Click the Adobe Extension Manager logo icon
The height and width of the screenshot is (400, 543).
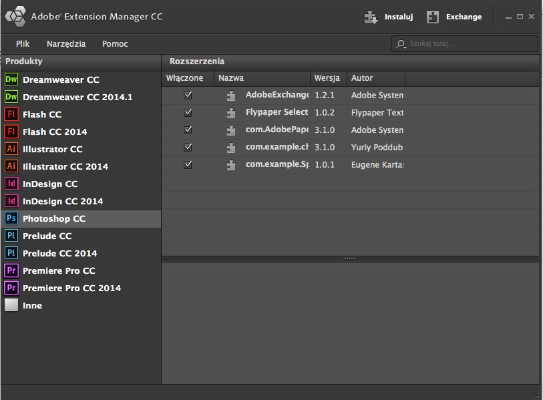tap(15, 16)
